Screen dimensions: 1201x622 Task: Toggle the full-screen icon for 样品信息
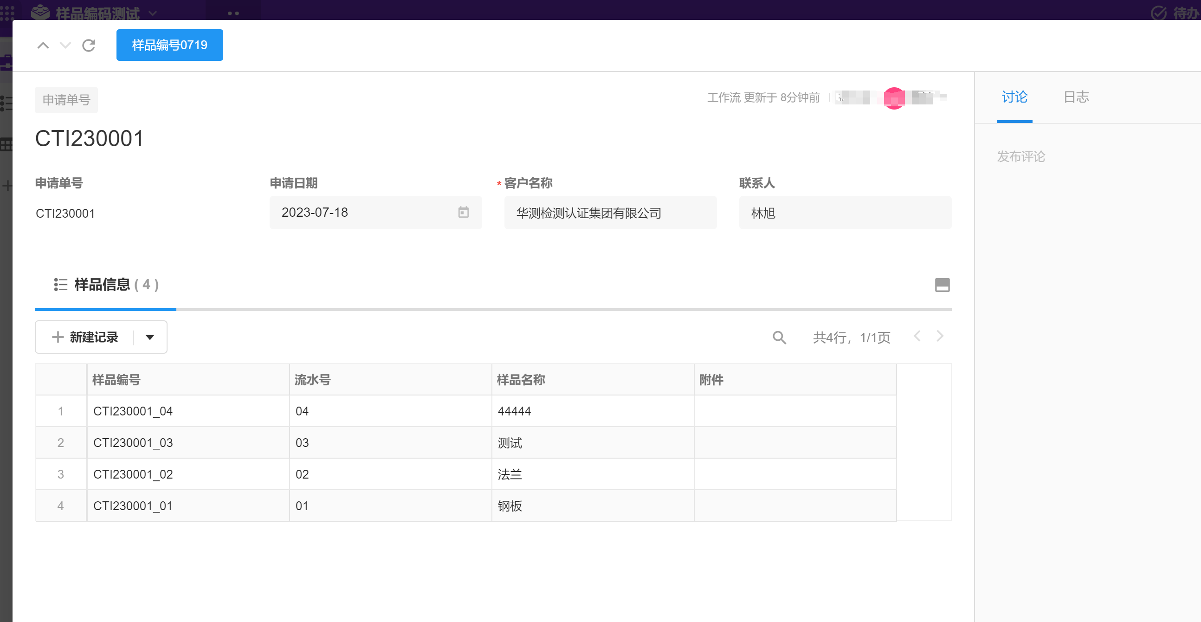tap(942, 285)
